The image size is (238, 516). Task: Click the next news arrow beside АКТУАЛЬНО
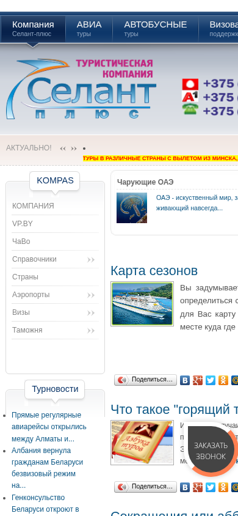[x=74, y=149]
